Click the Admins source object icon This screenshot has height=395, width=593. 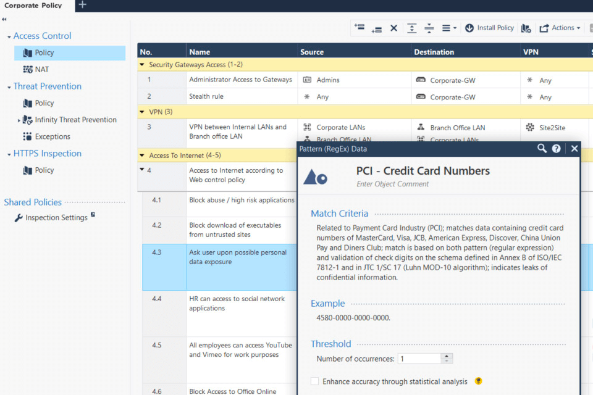point(307,80)
